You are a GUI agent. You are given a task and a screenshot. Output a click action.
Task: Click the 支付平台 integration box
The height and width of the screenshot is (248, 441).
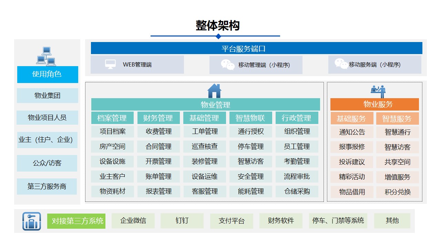pos(232,221)
